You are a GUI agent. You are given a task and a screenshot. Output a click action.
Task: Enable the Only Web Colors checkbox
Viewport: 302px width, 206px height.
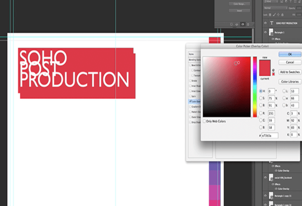[x=204, y=121]
